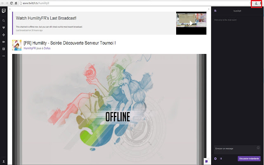Go back with the browser back arrow
This screenshot has height=165, width=264.
2,3
